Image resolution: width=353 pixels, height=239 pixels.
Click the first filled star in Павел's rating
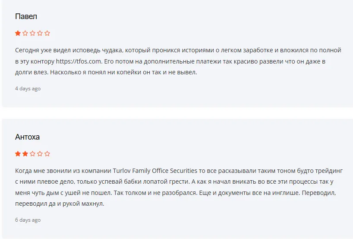click(18, 33)
